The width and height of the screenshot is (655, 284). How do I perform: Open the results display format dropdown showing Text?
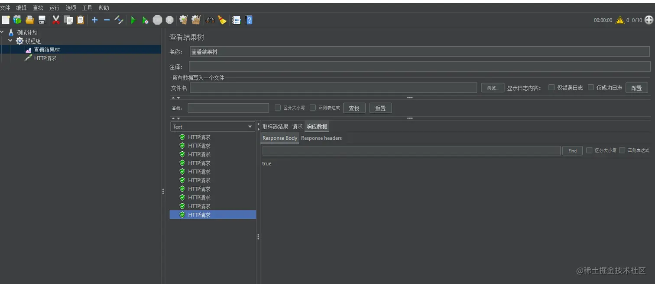(212, 126)
